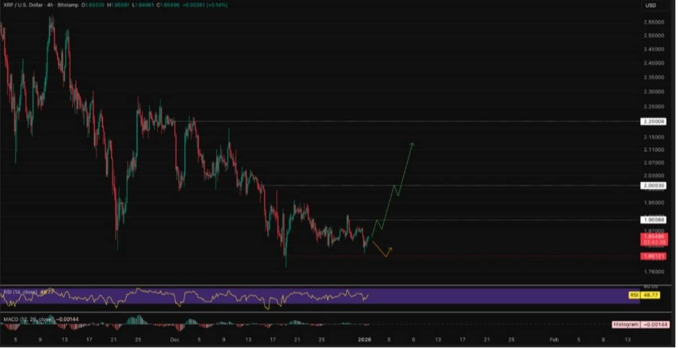Click the 2.30000 price axis label
678x348 pixels.
point(654,91)
